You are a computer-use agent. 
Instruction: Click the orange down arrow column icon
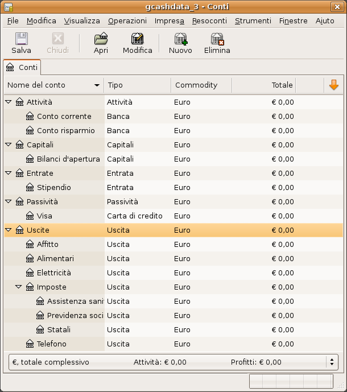pyautogui.click(x=334, y=85)
